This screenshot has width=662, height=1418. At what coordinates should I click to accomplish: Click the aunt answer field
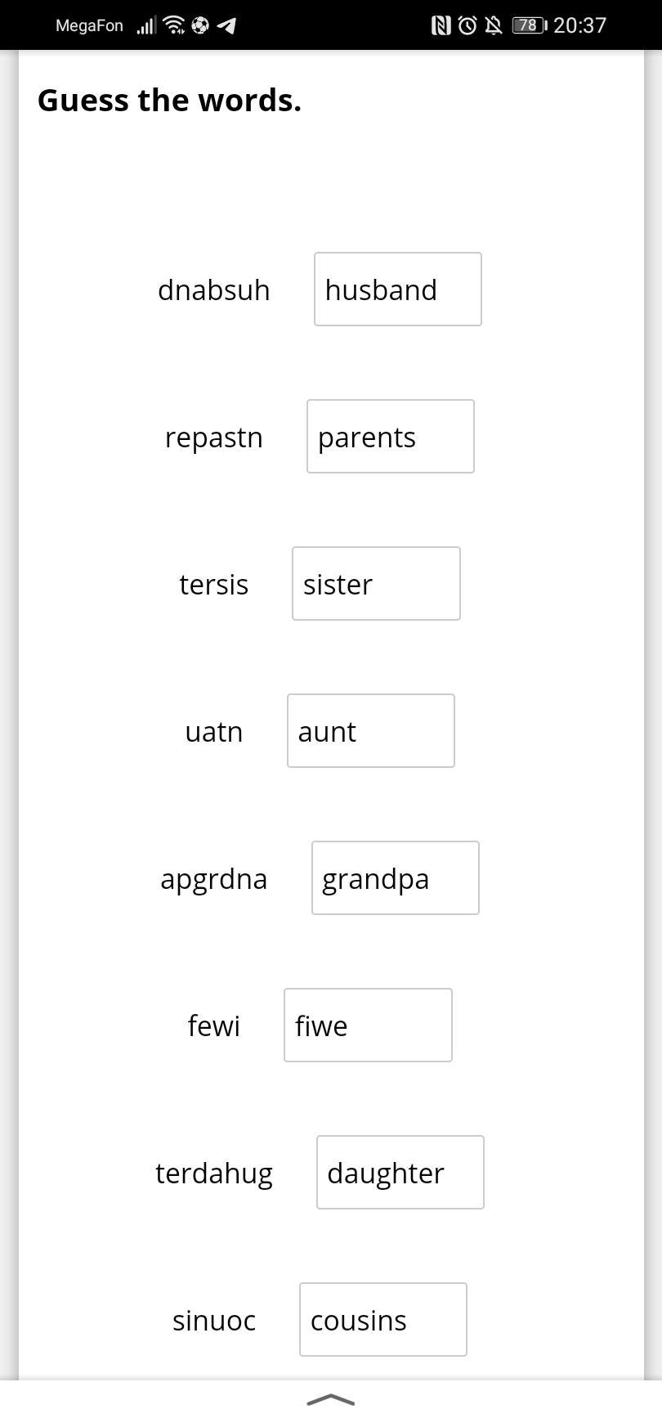[371, 731]
